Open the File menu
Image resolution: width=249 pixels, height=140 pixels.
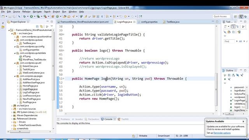[x=3, y=12]
